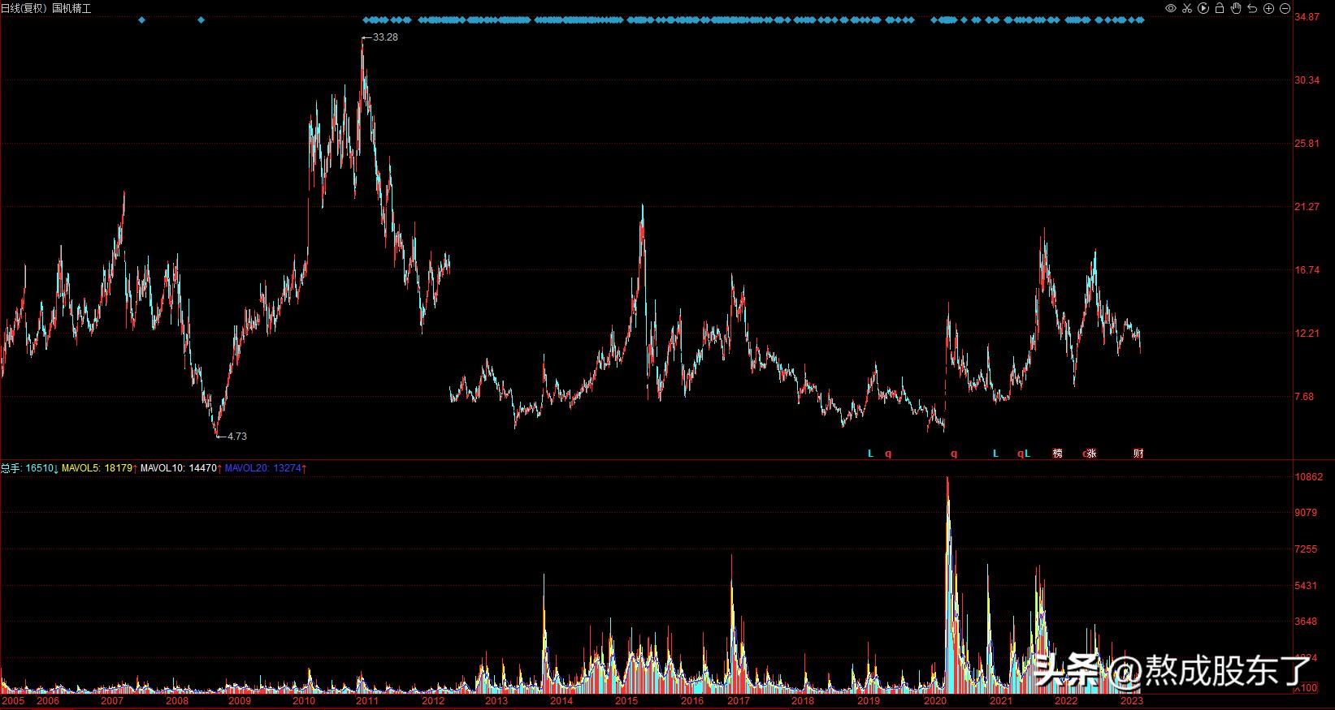The width and height of the screenshot is (1335, 710).
Task: Click the 2017 year label on time axis
Action: click(739, 700)
